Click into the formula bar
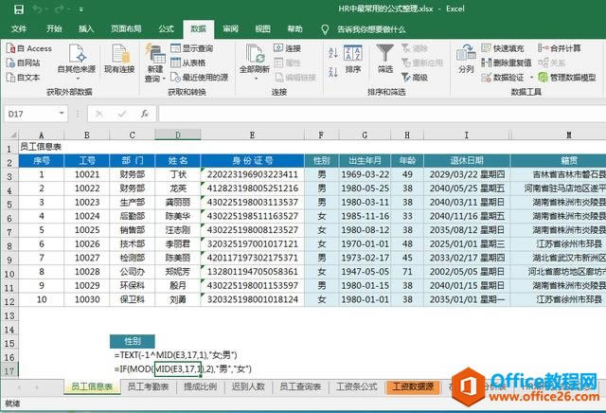This screenshot has height=413, width=606. [382, 114]
